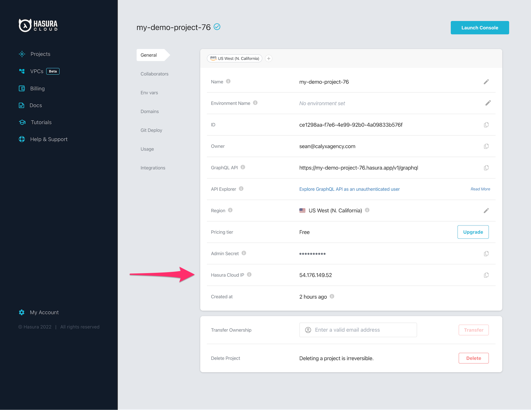Open the Explore GraphQL API link
This screenshot has width=531, height=410.
[349, 189]
